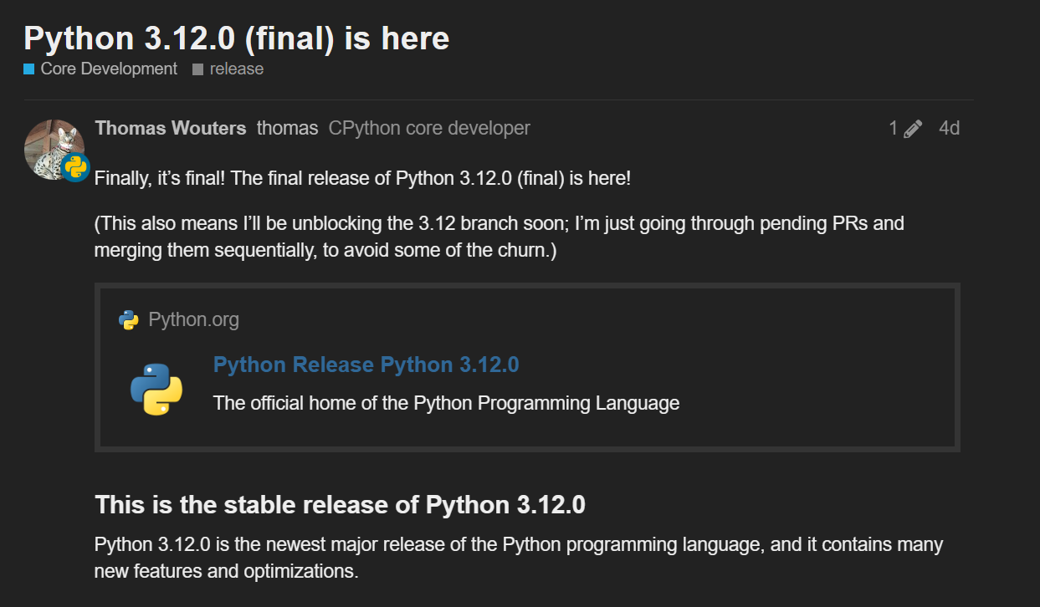This screenshot has width=1040, height=607.
Task: Click the large Python logo in the link preview
Action: click(157, 388)
